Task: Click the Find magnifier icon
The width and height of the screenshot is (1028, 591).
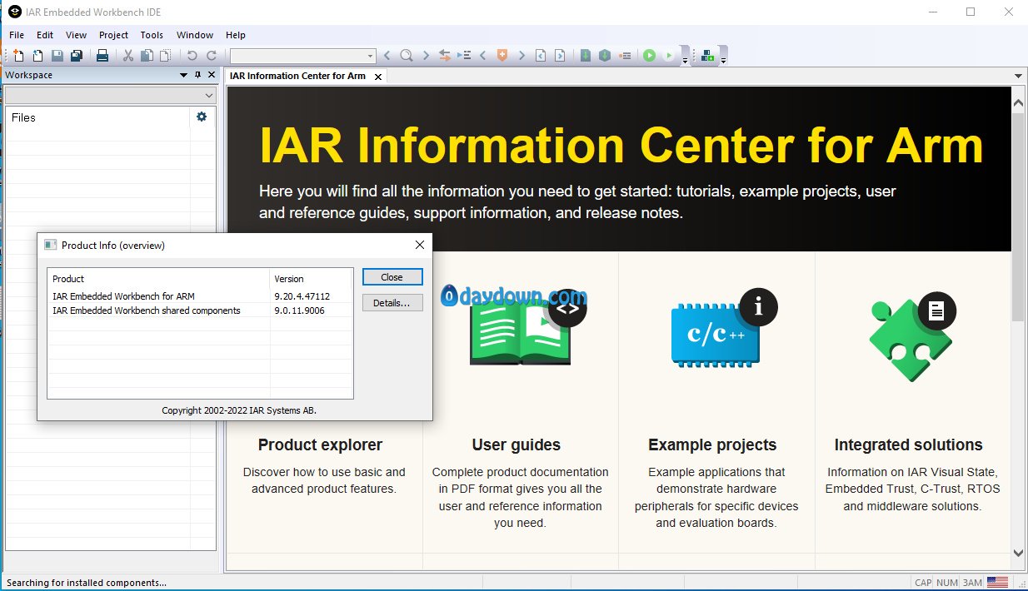Action: pyautogui.click(x=406, y=56)
